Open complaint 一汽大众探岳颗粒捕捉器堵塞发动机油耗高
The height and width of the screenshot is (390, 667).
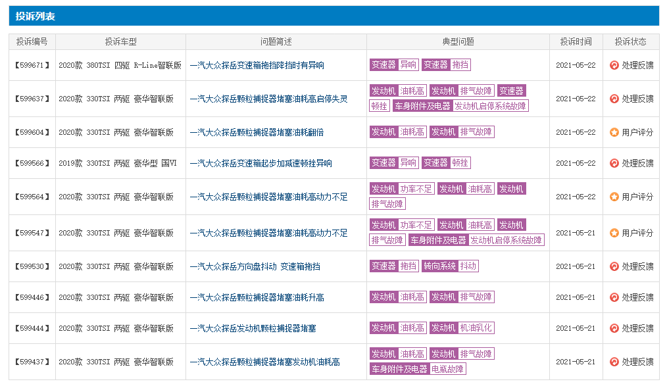(265, 362)
